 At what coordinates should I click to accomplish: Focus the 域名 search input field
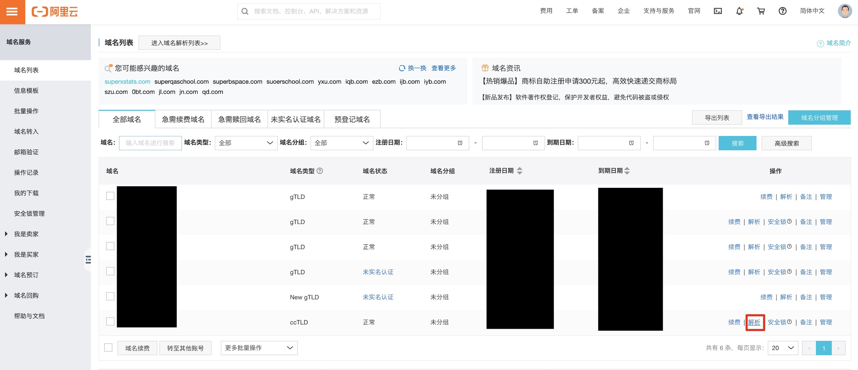(150, 143)
